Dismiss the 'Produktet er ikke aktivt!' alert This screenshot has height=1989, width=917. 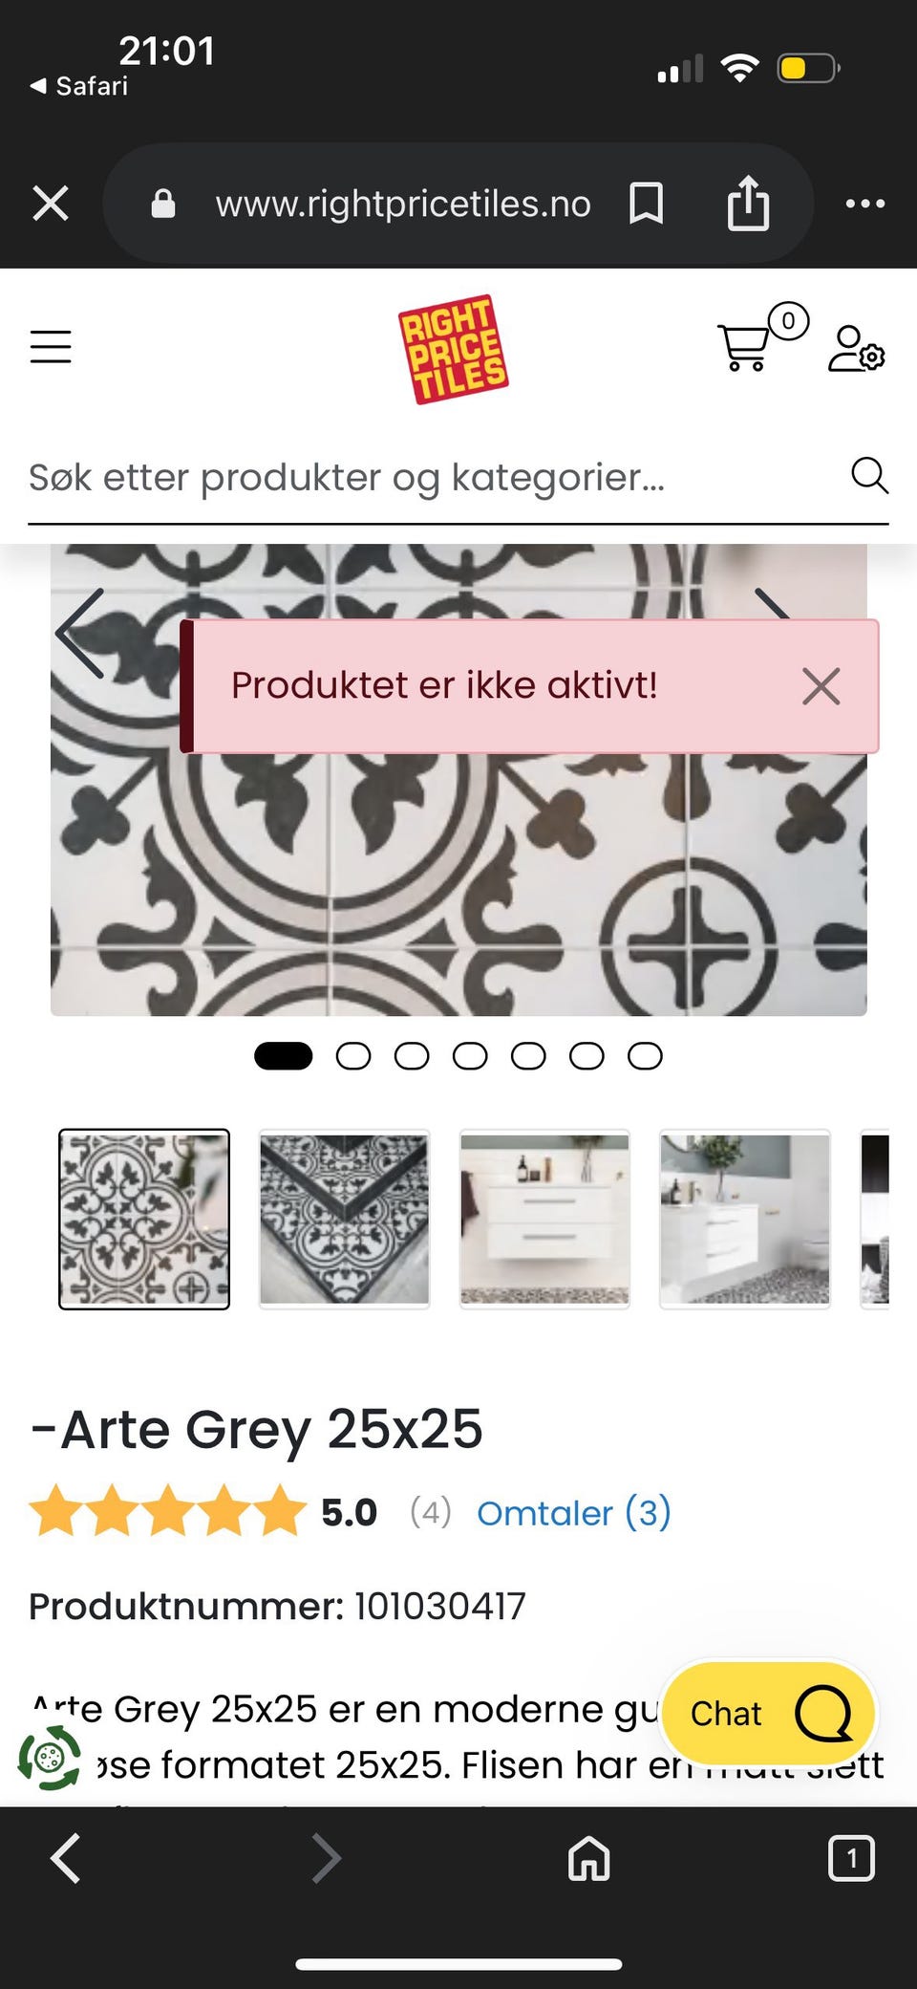tap(821, 686)
